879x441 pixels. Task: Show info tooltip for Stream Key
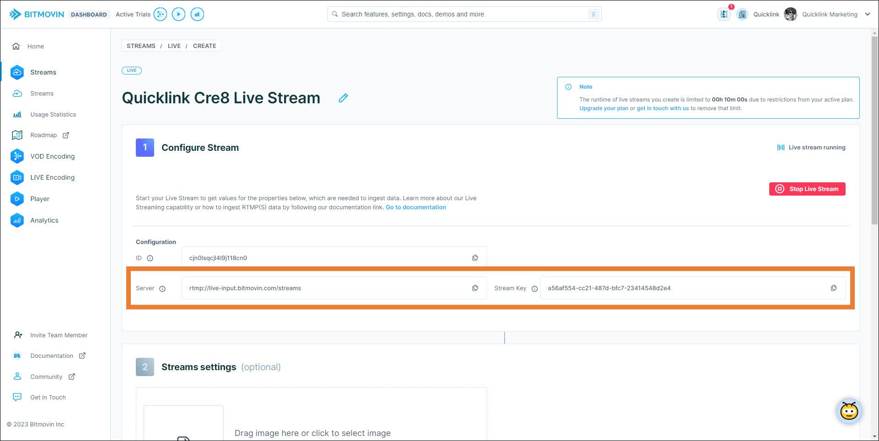(x=535, y=288)
